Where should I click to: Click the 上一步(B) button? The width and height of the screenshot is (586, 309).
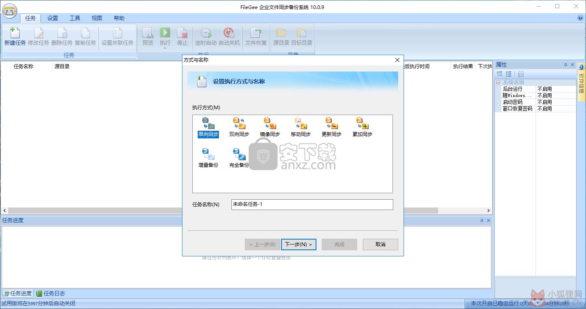pyautogui.click(x=263, y=244)
